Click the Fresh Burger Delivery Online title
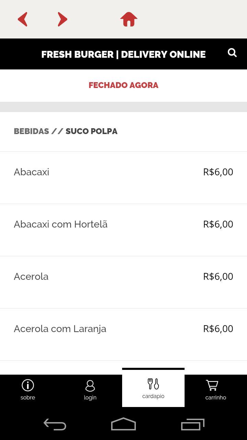 pyautogui.click(x=123, y=54)
